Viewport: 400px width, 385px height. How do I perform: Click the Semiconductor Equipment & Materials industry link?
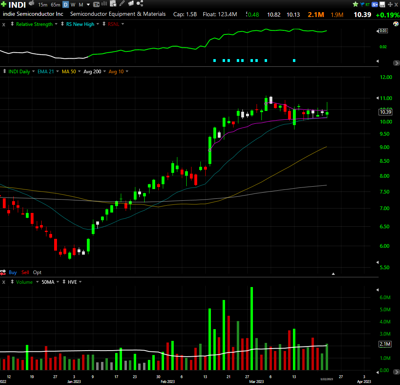[x=118, y=14]
